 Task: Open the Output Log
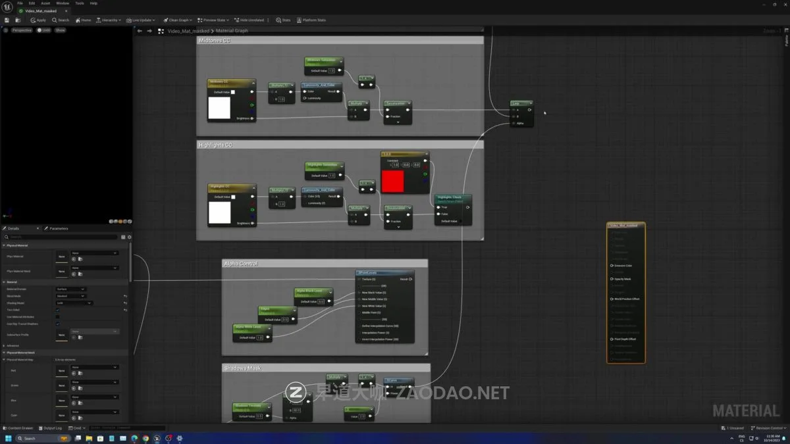[x=53, y=428]
